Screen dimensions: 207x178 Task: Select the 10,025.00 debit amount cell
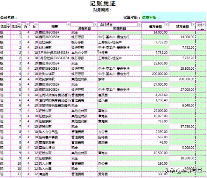click(155, 116)
